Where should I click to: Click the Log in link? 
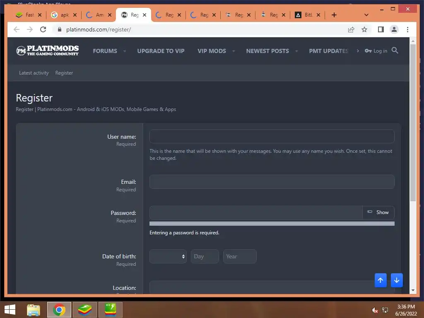376,51
